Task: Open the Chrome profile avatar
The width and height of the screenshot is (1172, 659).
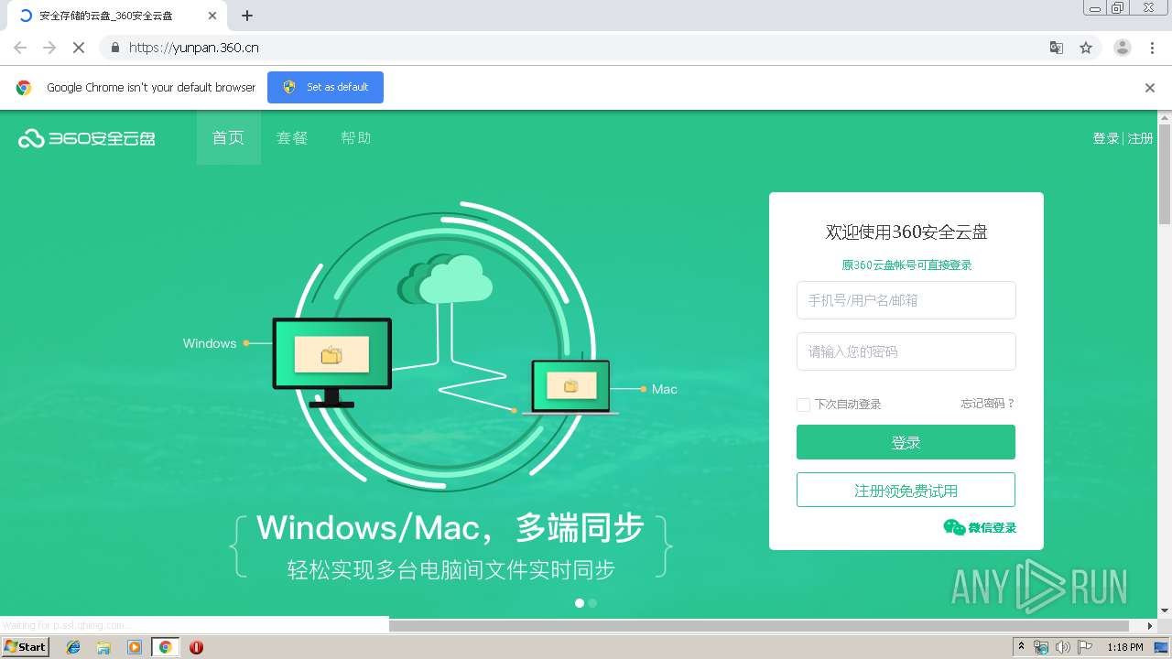Action: 1123,48
